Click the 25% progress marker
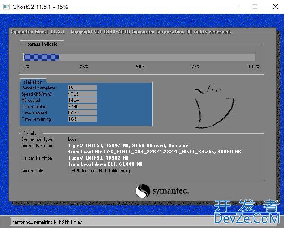 point(84,67)
